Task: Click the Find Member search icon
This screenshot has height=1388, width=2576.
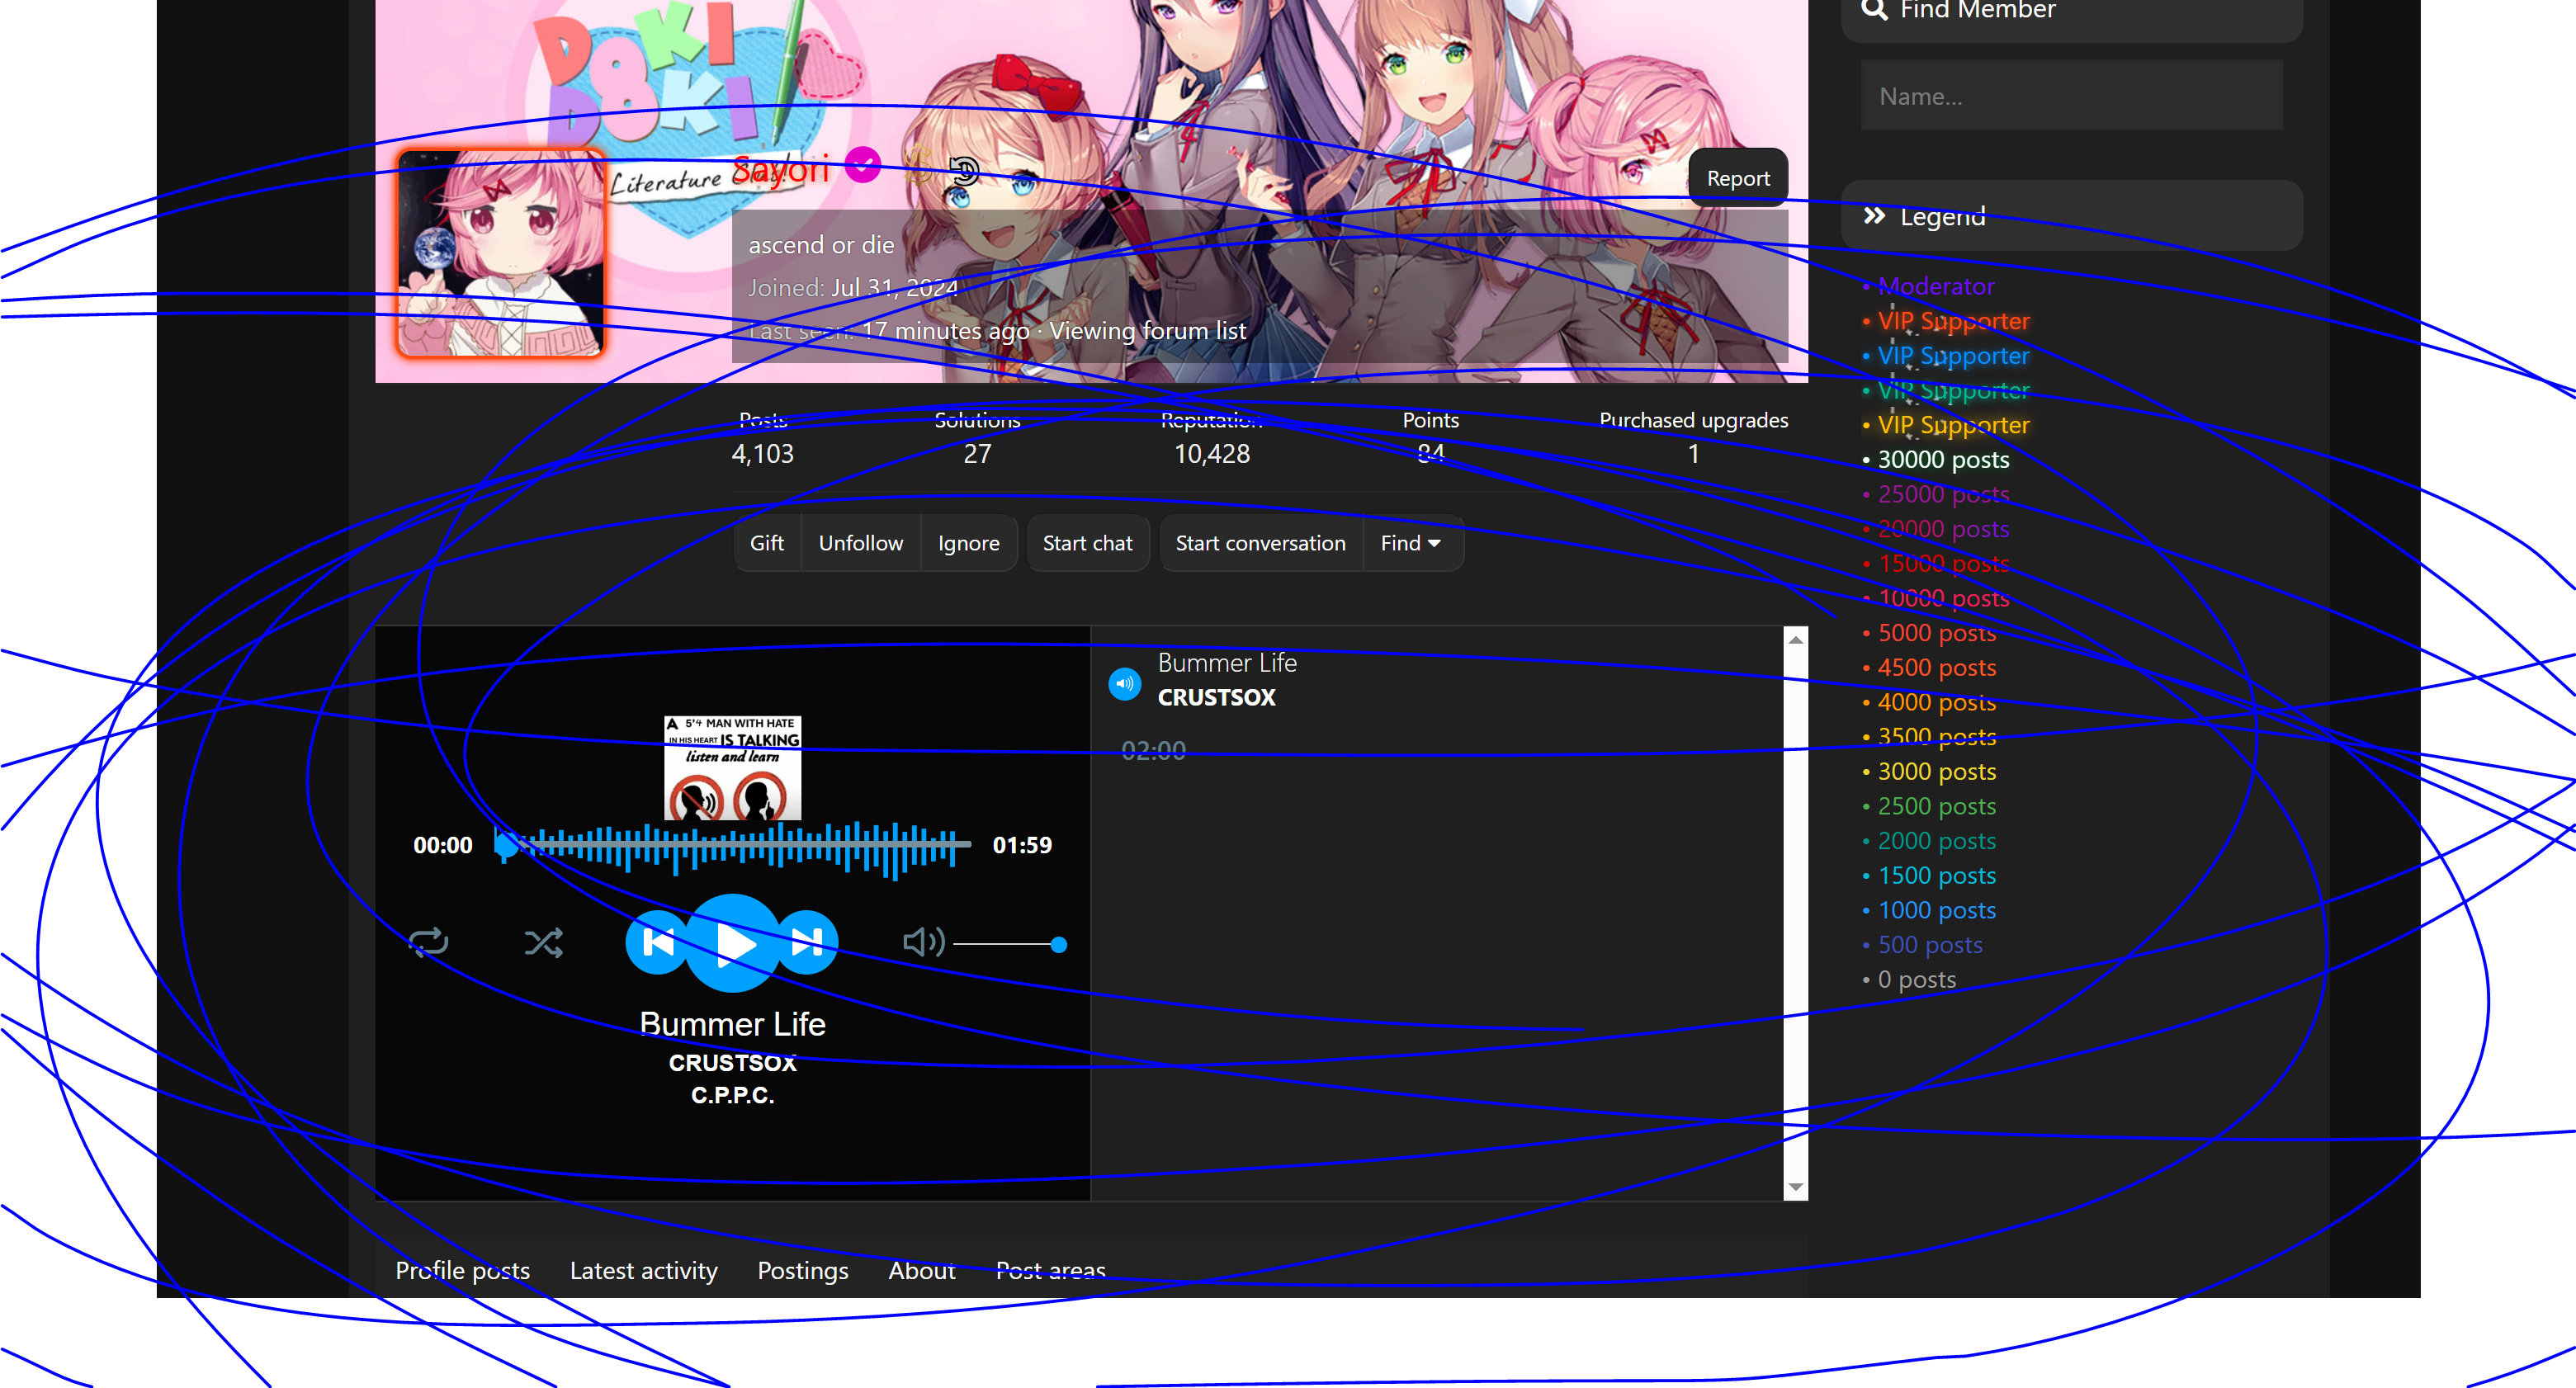Action: (1874, 10)
